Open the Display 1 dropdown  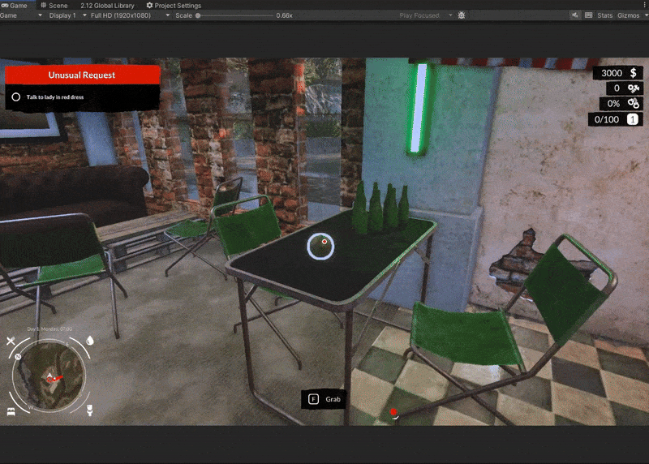point(67,15)
